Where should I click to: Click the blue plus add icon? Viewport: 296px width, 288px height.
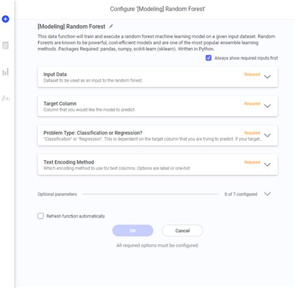point(6,19)
